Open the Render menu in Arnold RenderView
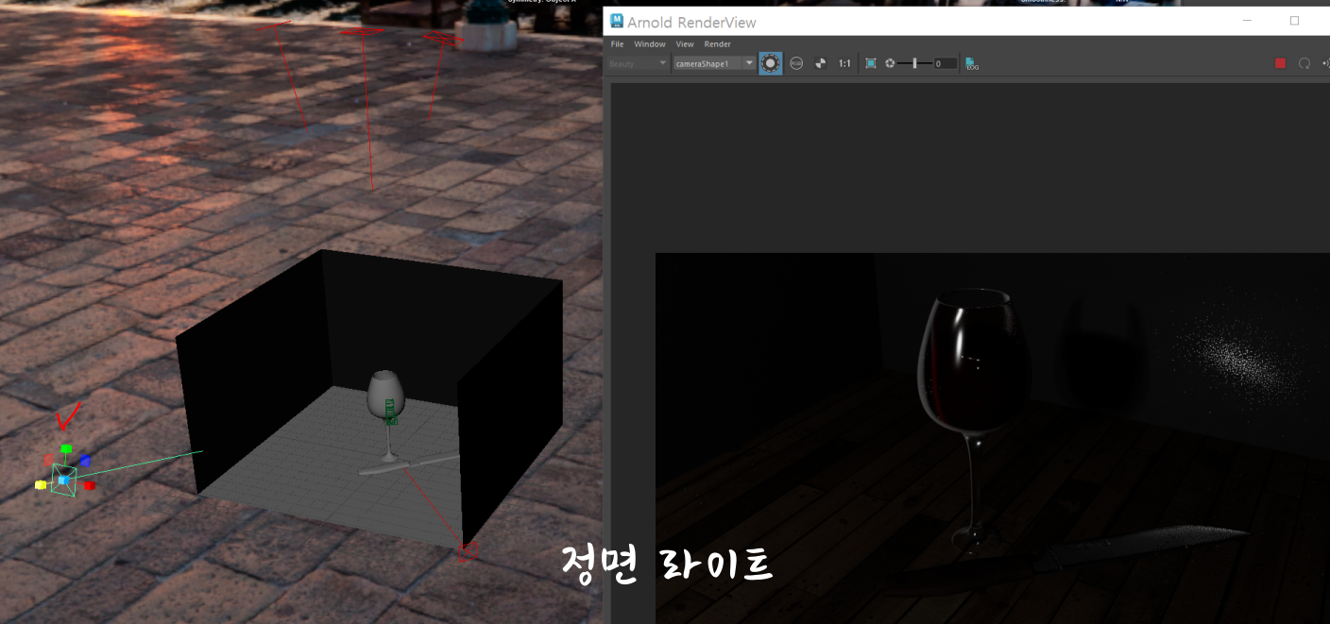1330x624 pixels. (x=718, y=44)
